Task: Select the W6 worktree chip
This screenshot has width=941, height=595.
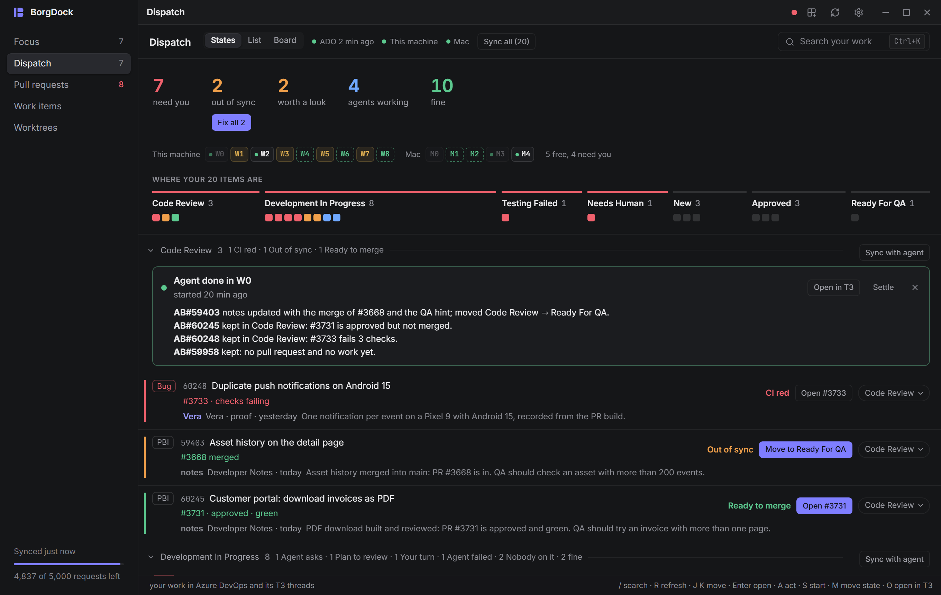Action: [345, 154]
